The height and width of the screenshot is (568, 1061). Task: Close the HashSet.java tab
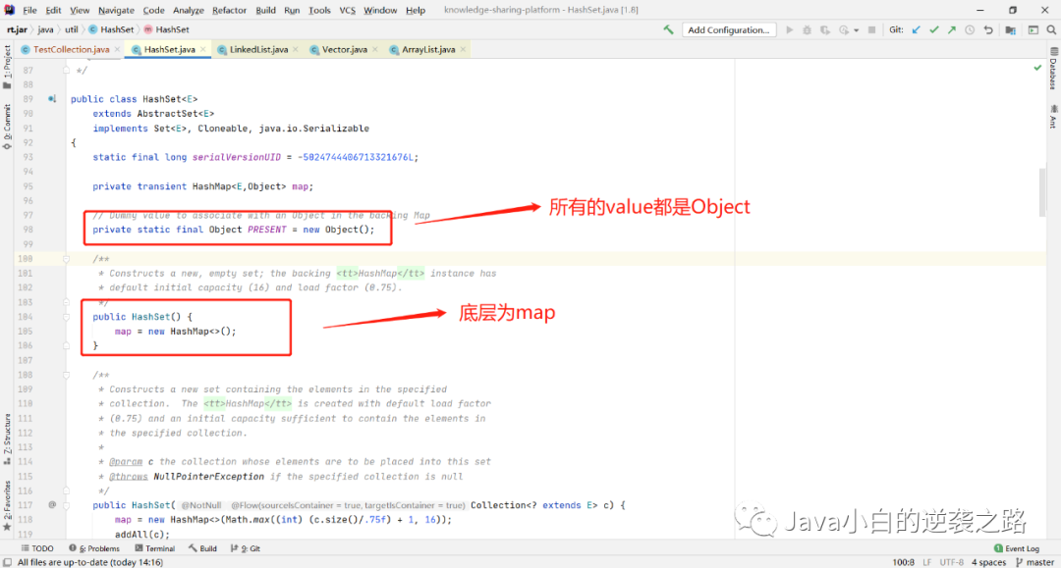coord(203,49)
